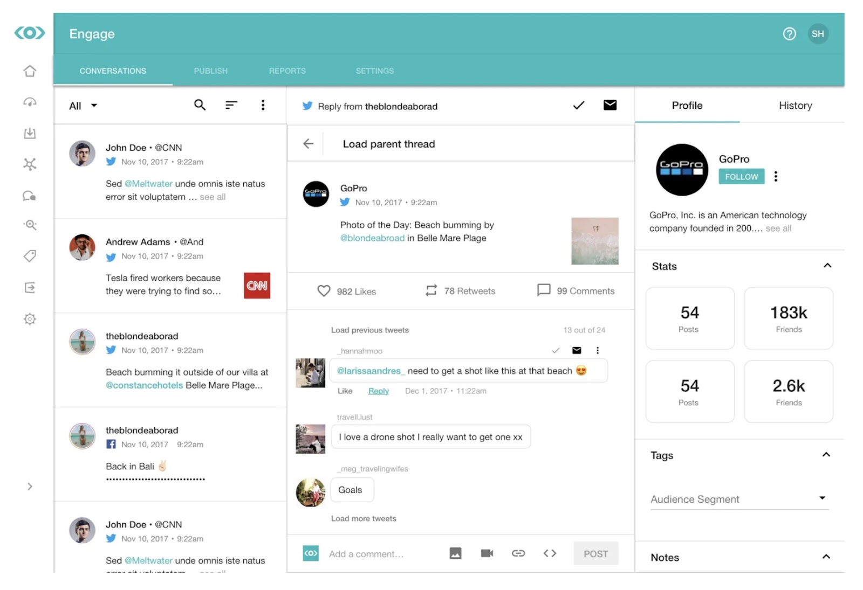Open search in the conversations list
This screenshot has height=590, width=863.
point(200,105)
